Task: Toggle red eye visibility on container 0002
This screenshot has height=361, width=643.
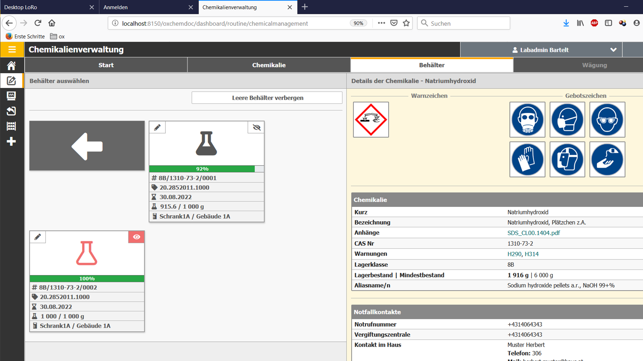Action: [x=136, y=237]
